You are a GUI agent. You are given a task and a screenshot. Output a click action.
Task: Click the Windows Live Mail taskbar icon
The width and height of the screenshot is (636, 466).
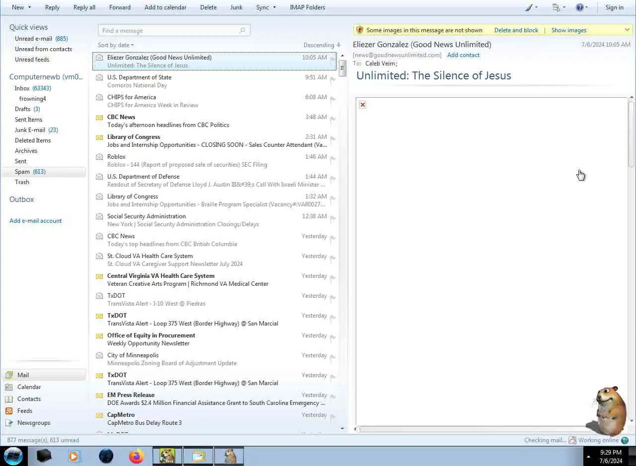(x=198, y=456)
